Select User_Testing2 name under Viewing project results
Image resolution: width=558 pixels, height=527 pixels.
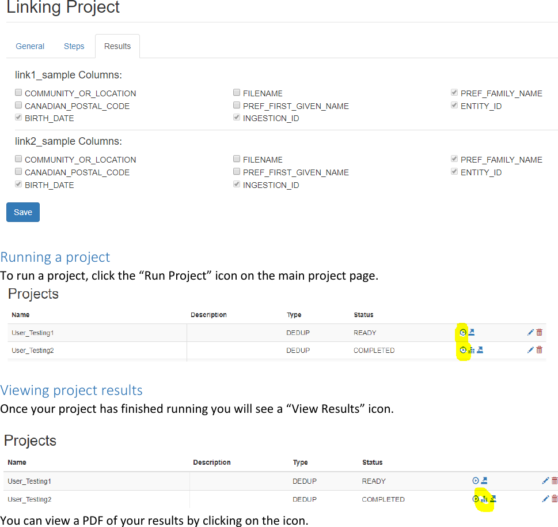[x=29, y=499]
